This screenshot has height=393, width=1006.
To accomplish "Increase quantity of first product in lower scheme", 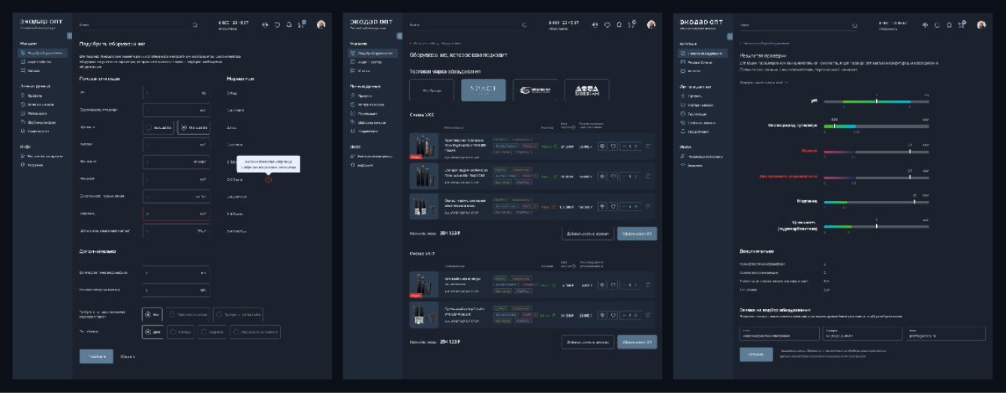I will (x=635, y=285).
